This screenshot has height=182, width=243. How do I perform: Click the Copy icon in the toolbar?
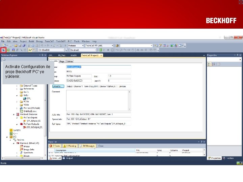pyautogui.click(x=33, y=45)
